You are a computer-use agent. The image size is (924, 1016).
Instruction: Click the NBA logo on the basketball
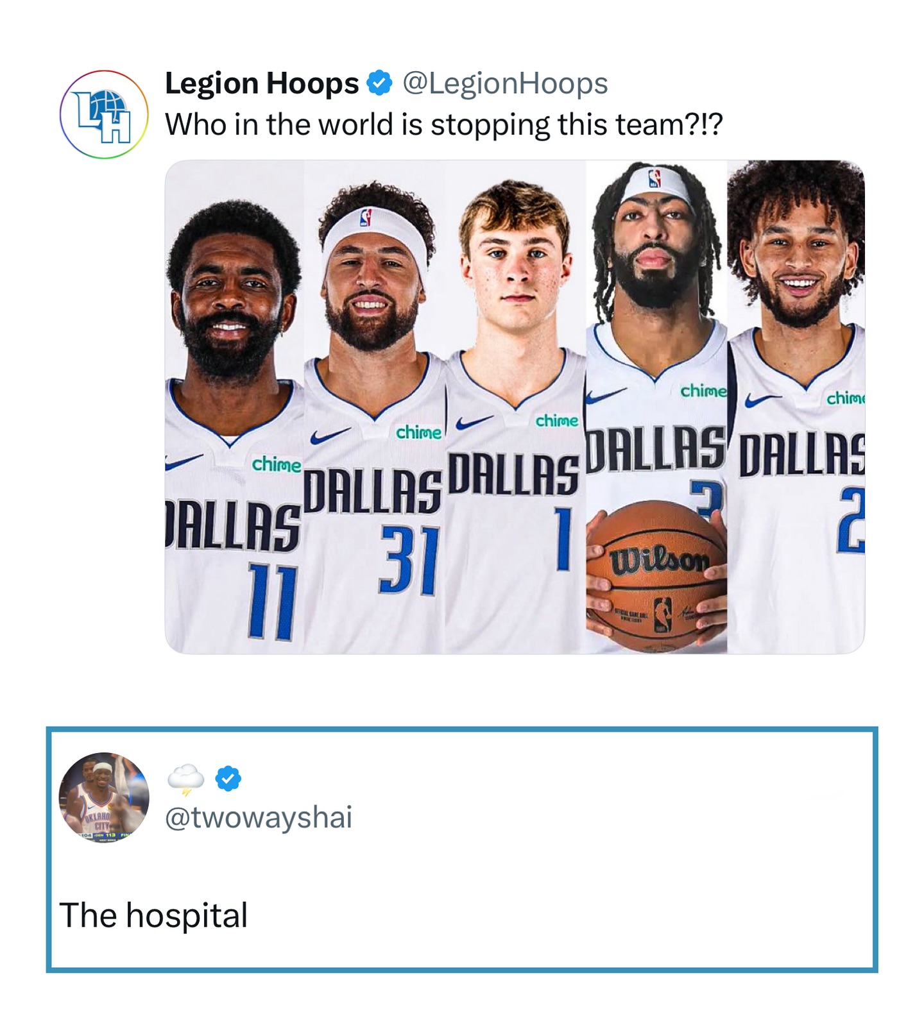(663, 615)
